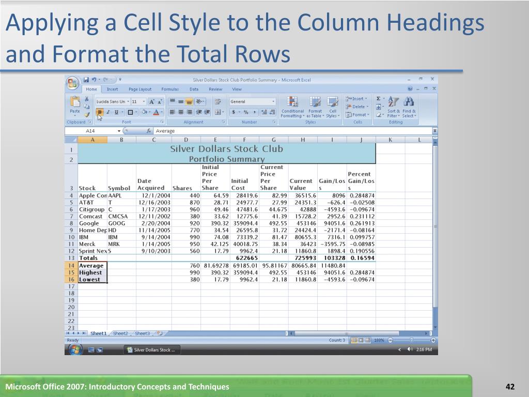Viewport: 529px width, 397px height.
Task: Enable Middle Align vertical alignment
Action: point(181,102)
